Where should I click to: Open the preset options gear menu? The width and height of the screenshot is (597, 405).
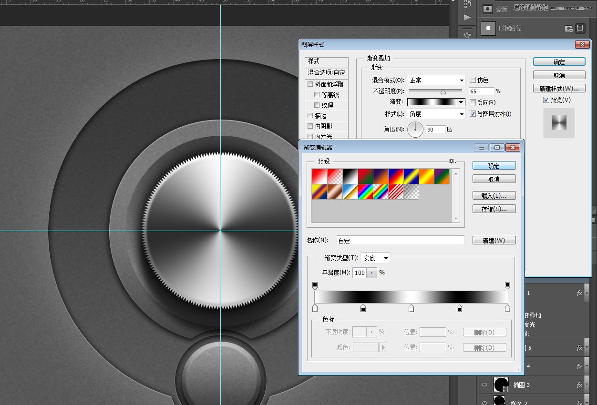point(451,161)
